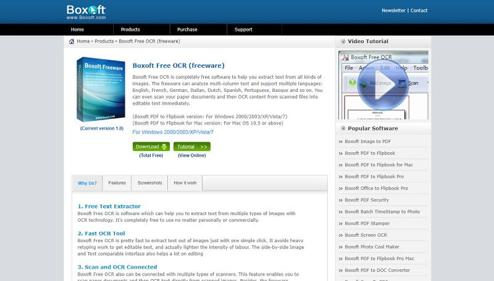Go to Home in navigation bar
Viewport: 494px width, 281px height.
pyautogui.click(x=77, y=30)
